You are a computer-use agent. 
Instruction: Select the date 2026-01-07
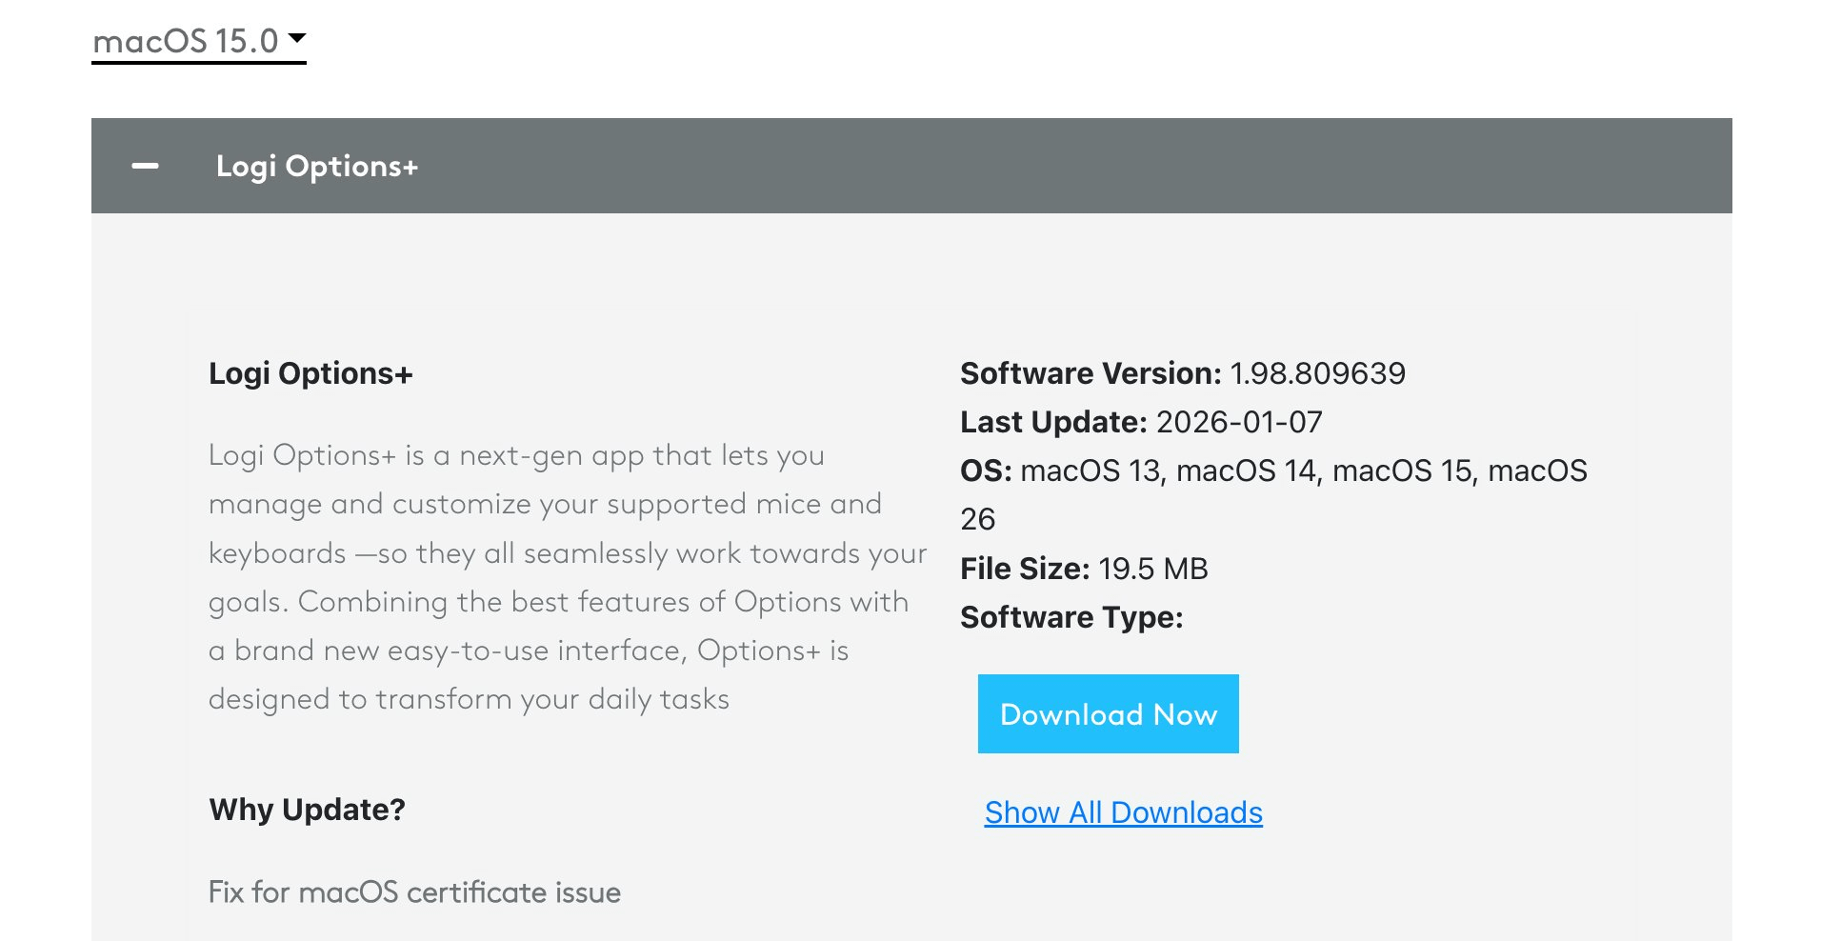(1239, 422)
